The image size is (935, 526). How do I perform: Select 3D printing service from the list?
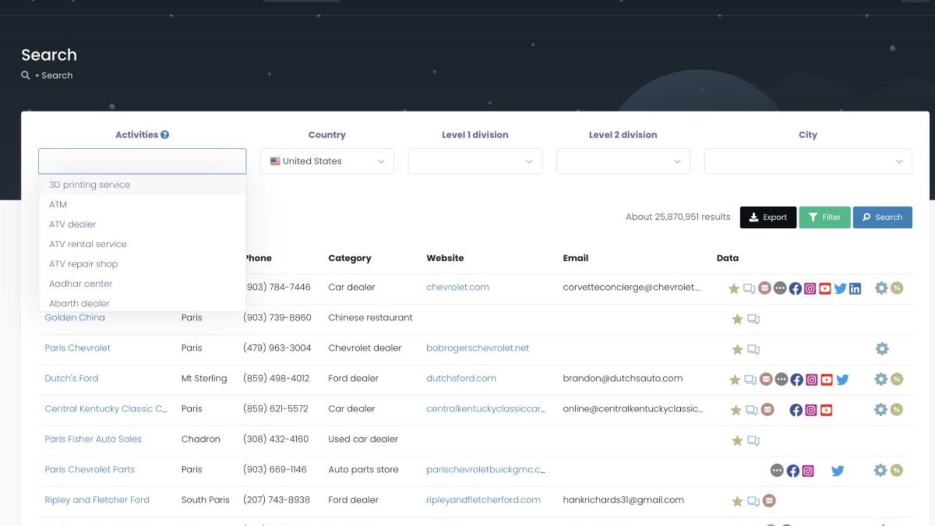[x=142, y=185]
